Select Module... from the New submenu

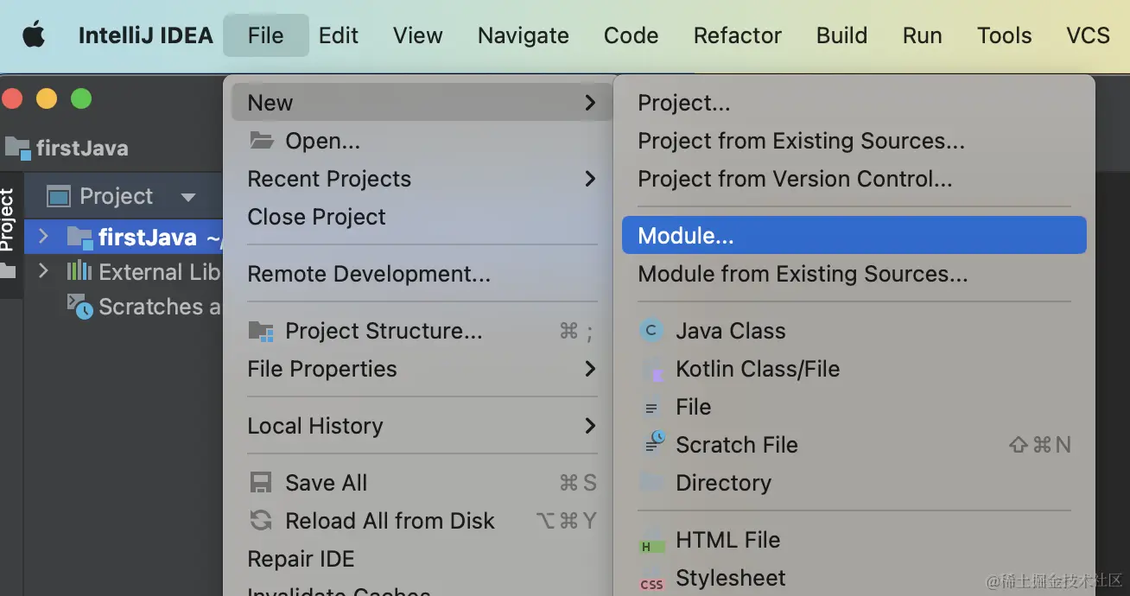686,236
